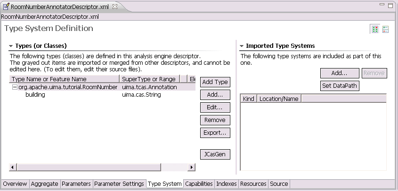Switch to stacked layout icon

click(x=385, y=29)
